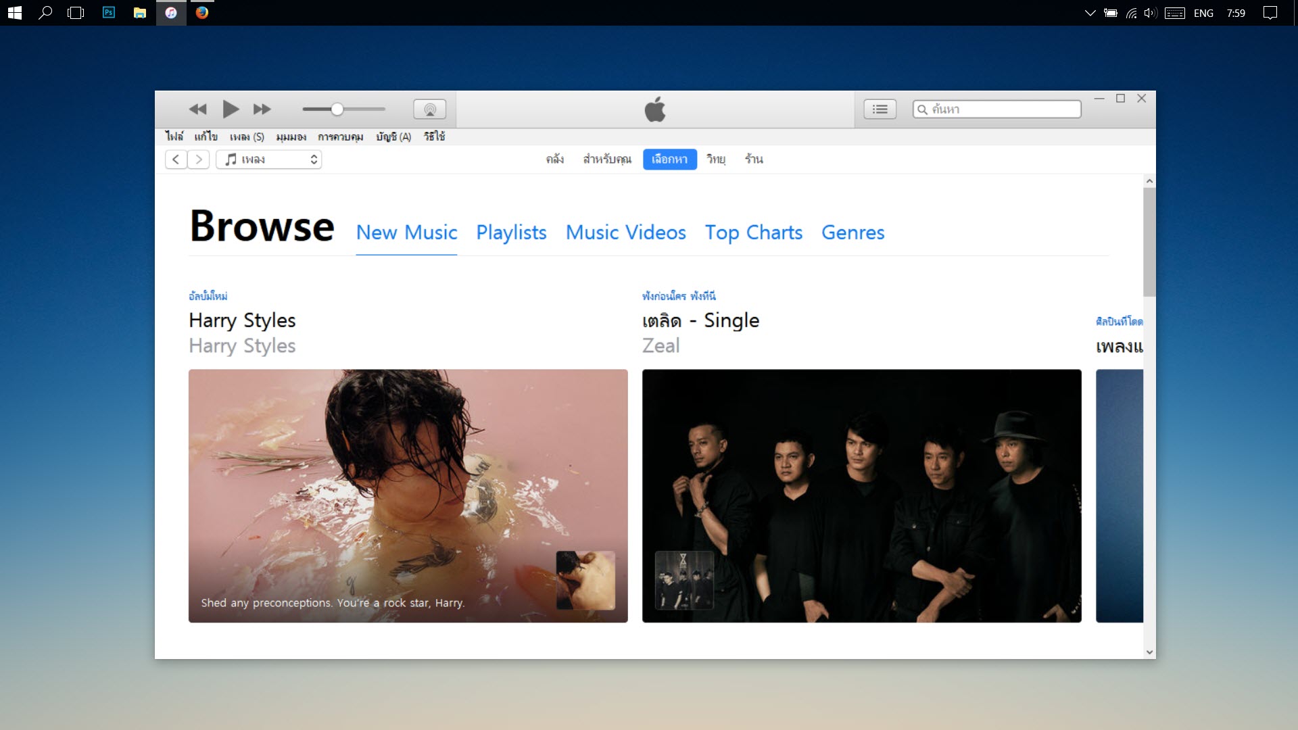This screenshot has height=730, width=1298.
Task: Click the Play button in iTunes
Action: click(x=231, y=109)
